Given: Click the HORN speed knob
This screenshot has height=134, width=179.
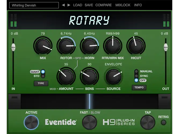Looking at the screenshot, I should 89,46.
